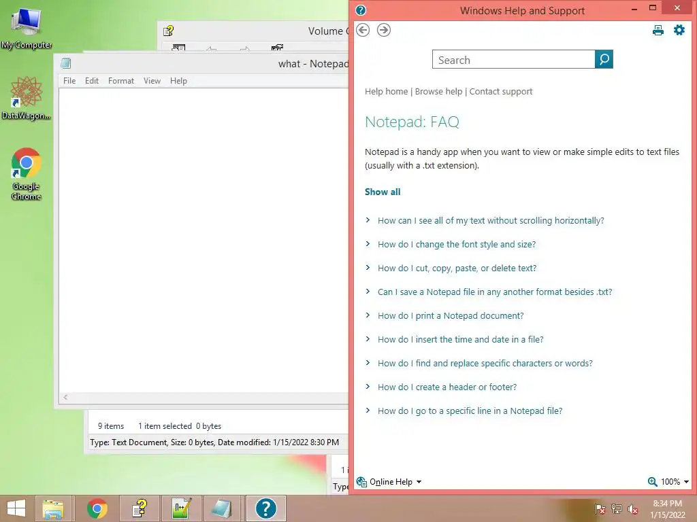Click inside the Notepad text area
The height and width of the screenshot is (522, 697).
coord(204,240)
